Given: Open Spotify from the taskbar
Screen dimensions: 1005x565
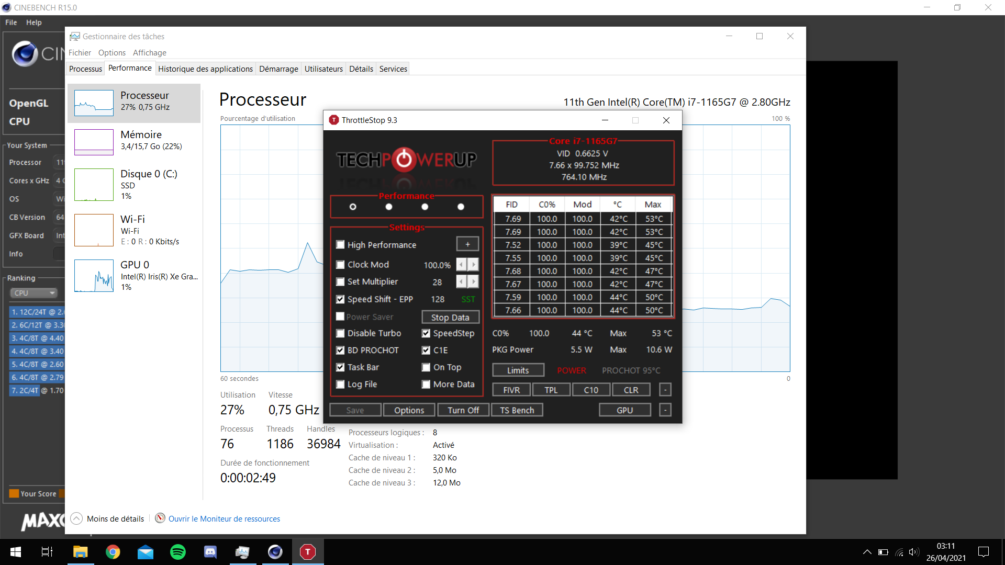Looking at the screenshot, I should coord(178,552).
